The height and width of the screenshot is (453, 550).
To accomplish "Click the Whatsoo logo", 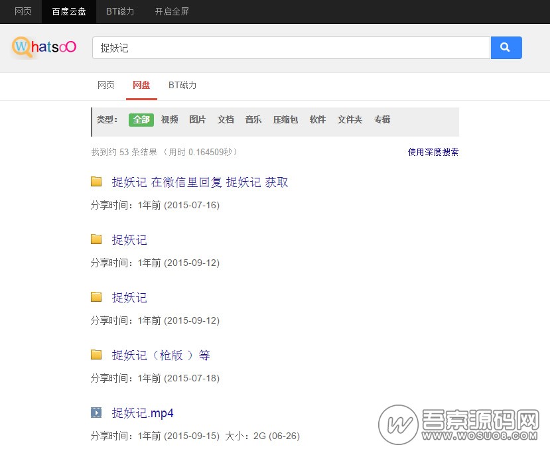I will pyautogui.click(x=44, y=47).
